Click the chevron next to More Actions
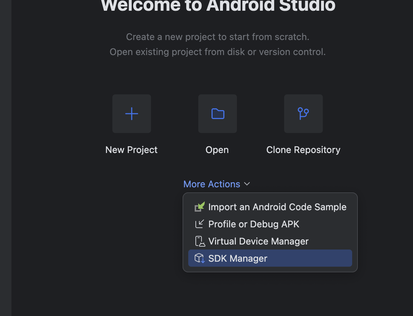Viewport: 413px width, 316px height. (247, 184)
